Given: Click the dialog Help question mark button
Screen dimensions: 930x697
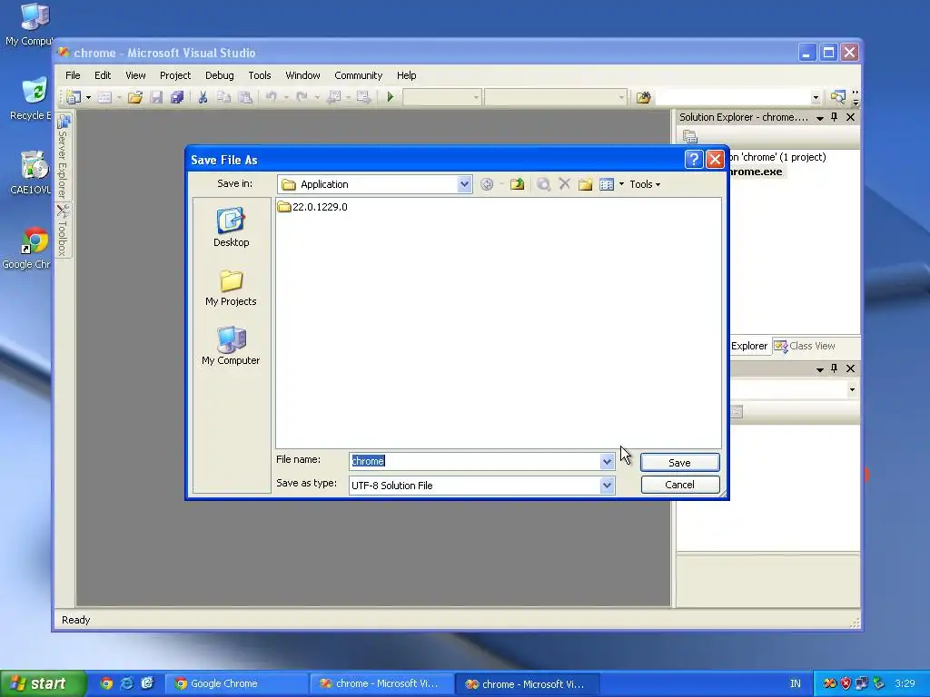Looking at the screenshot, I should click(x=693, y=160).
